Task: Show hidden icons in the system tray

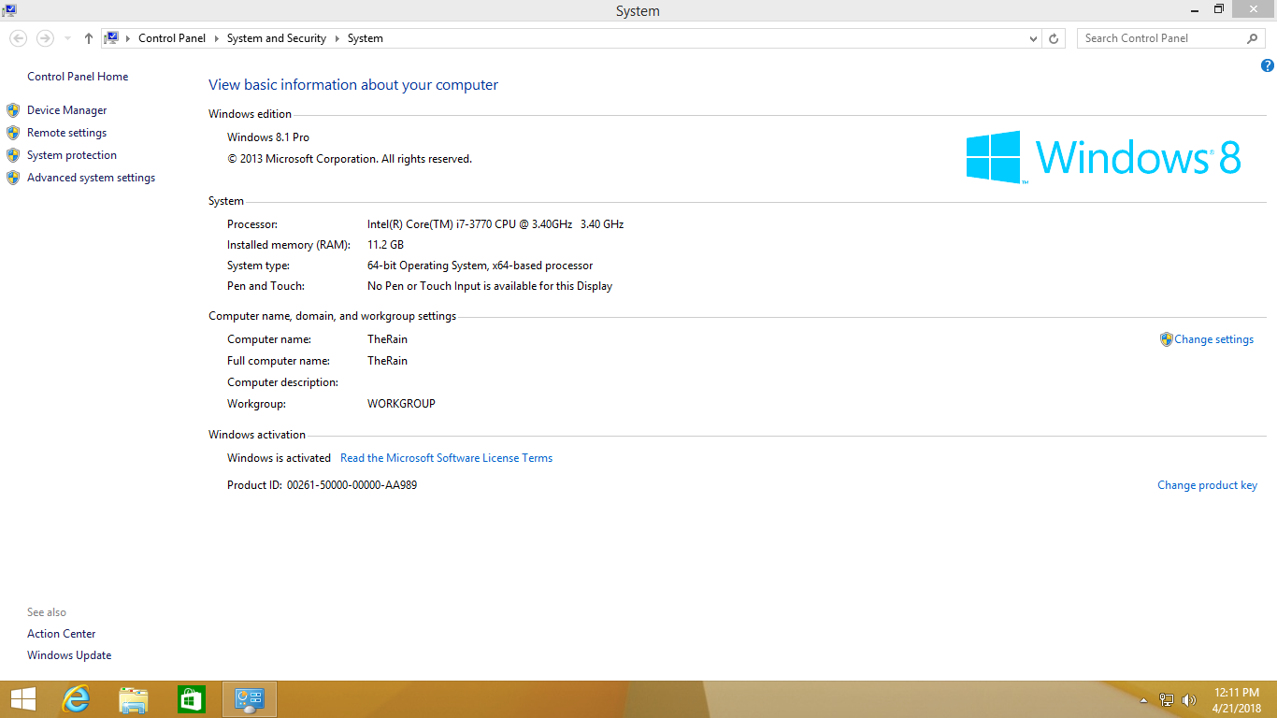Action: click(x=1143, y=700)
